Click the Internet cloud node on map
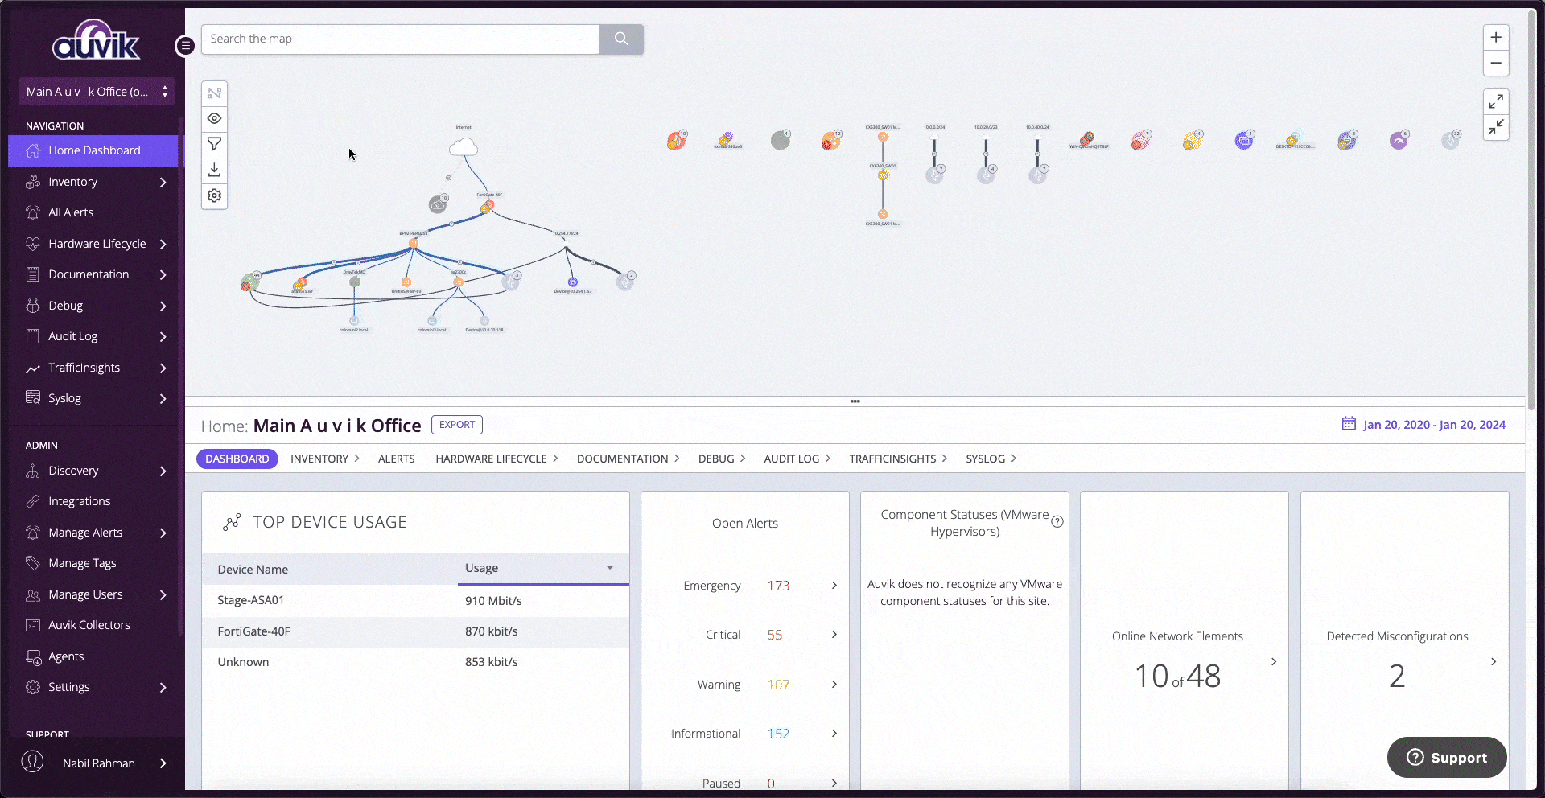1545x798 pixels. point(463,147)
